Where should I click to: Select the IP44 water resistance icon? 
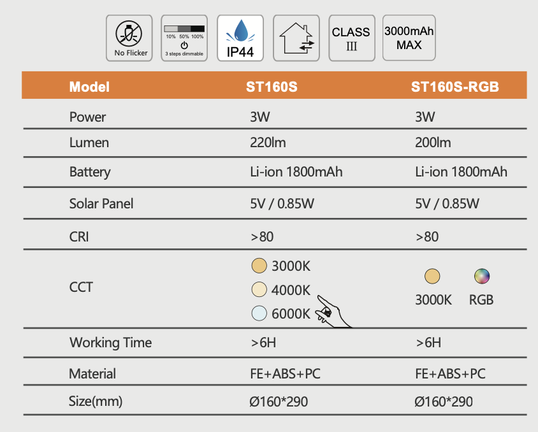pyautogui.click(x=240, y=38)
